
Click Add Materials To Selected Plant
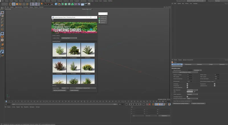click(83, 88)
